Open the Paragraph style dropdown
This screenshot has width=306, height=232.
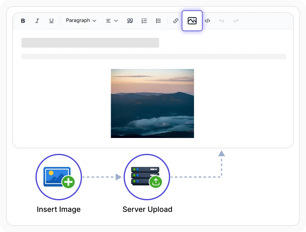[x=81, y=20]
